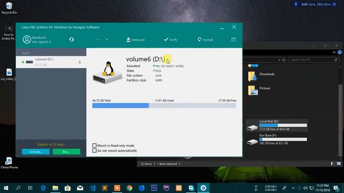The width and height of the screenshot is (344, 193).
Task: Unmount the volume6 drive
Action: (x=135, y=40)
